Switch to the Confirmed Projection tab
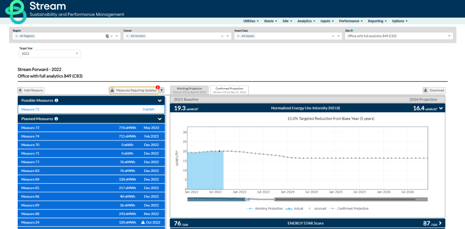This screenshot has width=465, height=229. [x=230, y=90]
